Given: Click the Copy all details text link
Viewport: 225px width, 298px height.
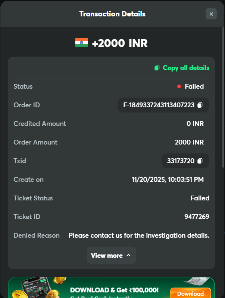Looking at the screenshot, I should (186, 68).
